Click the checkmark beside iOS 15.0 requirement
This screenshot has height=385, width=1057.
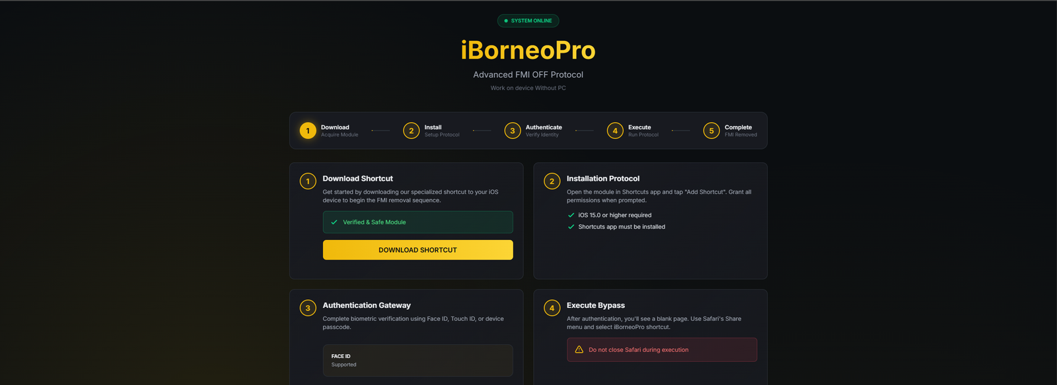[571, 215]
